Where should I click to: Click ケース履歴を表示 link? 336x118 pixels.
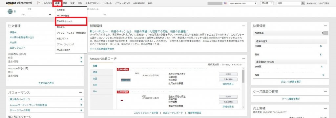(291, 99)
